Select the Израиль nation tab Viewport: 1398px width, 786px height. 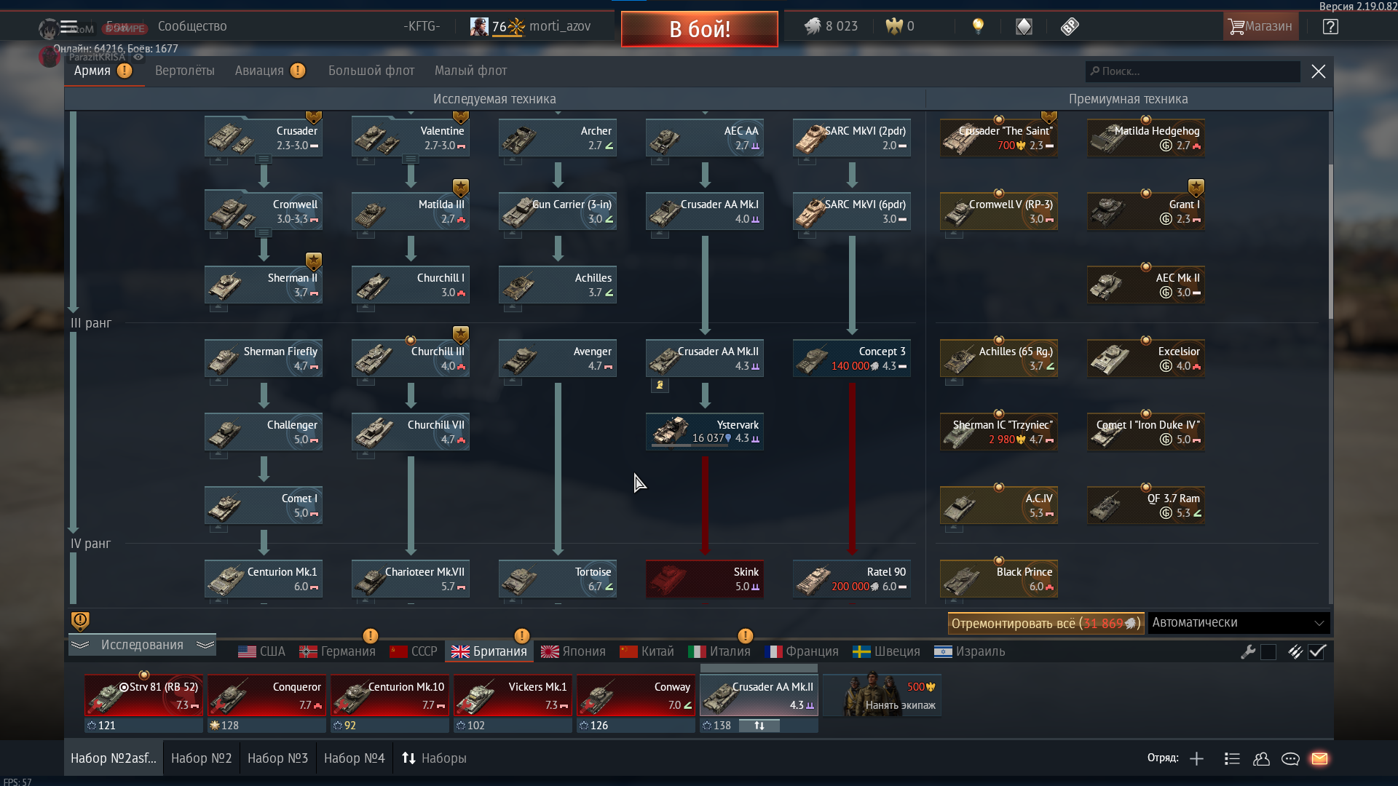coord(970,651)
